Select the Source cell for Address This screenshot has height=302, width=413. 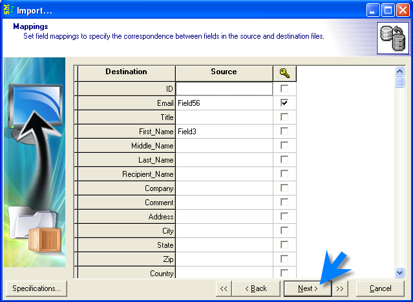click(224, 217)
